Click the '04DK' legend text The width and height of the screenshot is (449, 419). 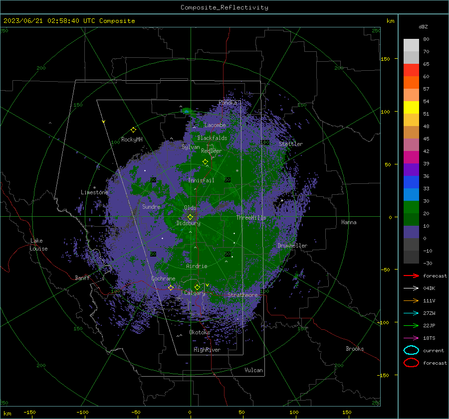click(429, 288)
